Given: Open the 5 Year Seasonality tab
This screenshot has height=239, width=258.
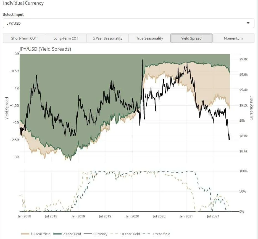Looking at the screenshot, I should pyautogui.click(x=108, y=38).
